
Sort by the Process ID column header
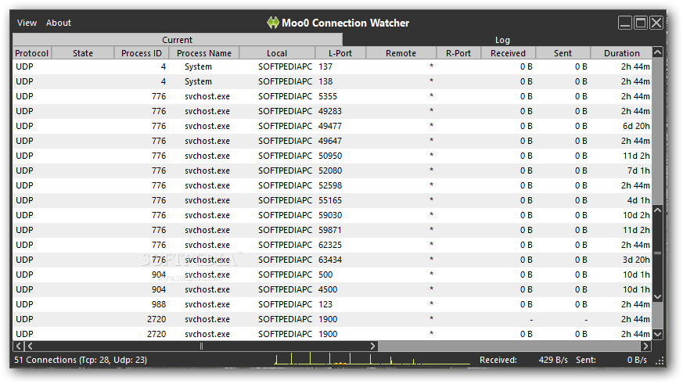pos(141,53)
